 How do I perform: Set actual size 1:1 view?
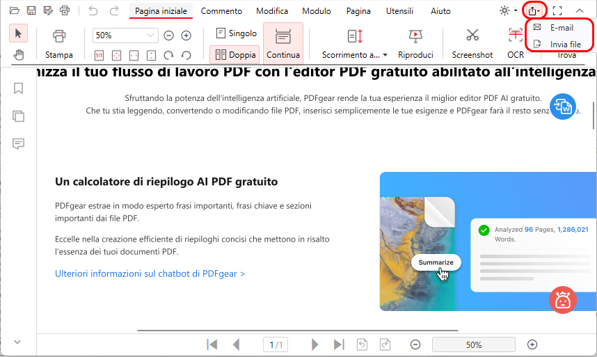point(99,56)
